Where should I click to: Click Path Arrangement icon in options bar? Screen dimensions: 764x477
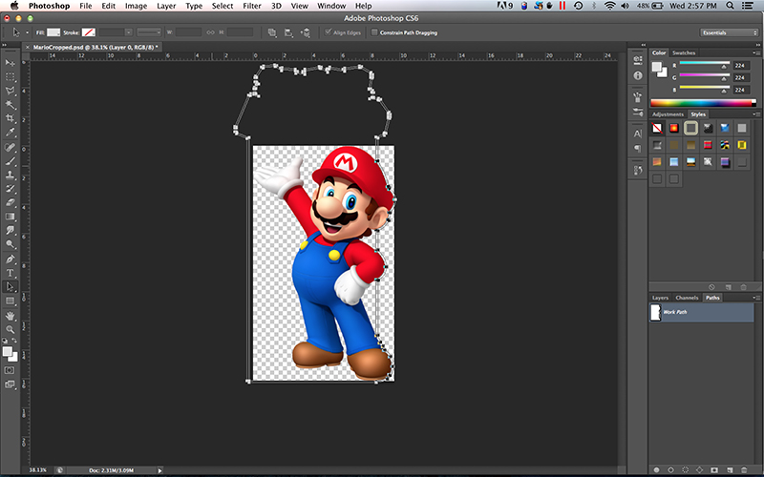coord(305,32)
